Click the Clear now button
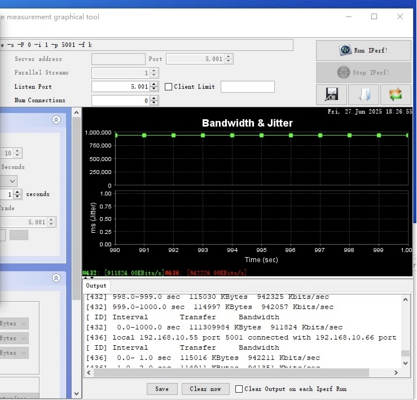417x400 pixels. [x=205, y=389]
